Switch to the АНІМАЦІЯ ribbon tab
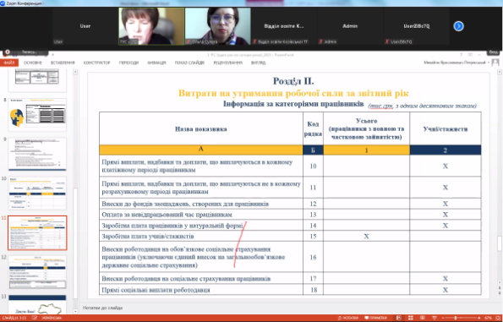Screen dimensions: 503x322 (x=156, y=63)
